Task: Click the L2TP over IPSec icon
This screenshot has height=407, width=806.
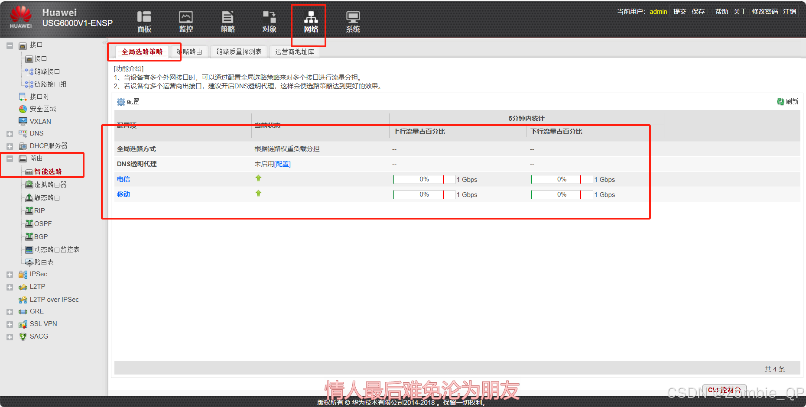Action: click(23, 300)
